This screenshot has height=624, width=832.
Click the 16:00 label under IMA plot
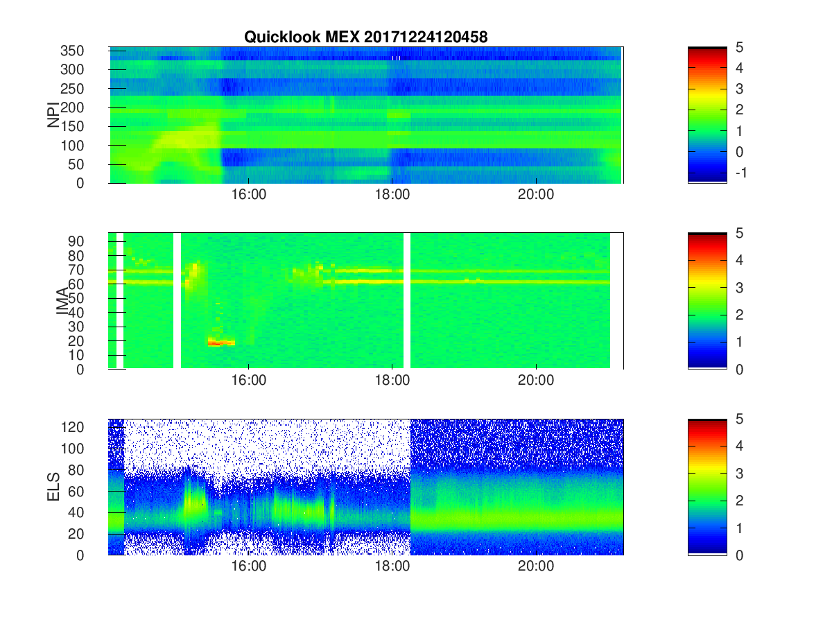click(248, 380)
